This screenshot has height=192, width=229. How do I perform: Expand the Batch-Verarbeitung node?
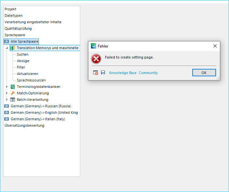point(6,100)
